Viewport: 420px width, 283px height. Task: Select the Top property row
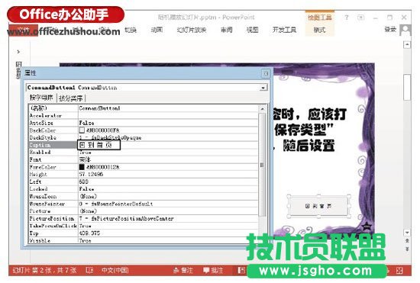(x=144, y=233)
